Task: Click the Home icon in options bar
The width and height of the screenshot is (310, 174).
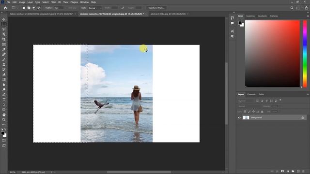Action: [x=5, y=8]
